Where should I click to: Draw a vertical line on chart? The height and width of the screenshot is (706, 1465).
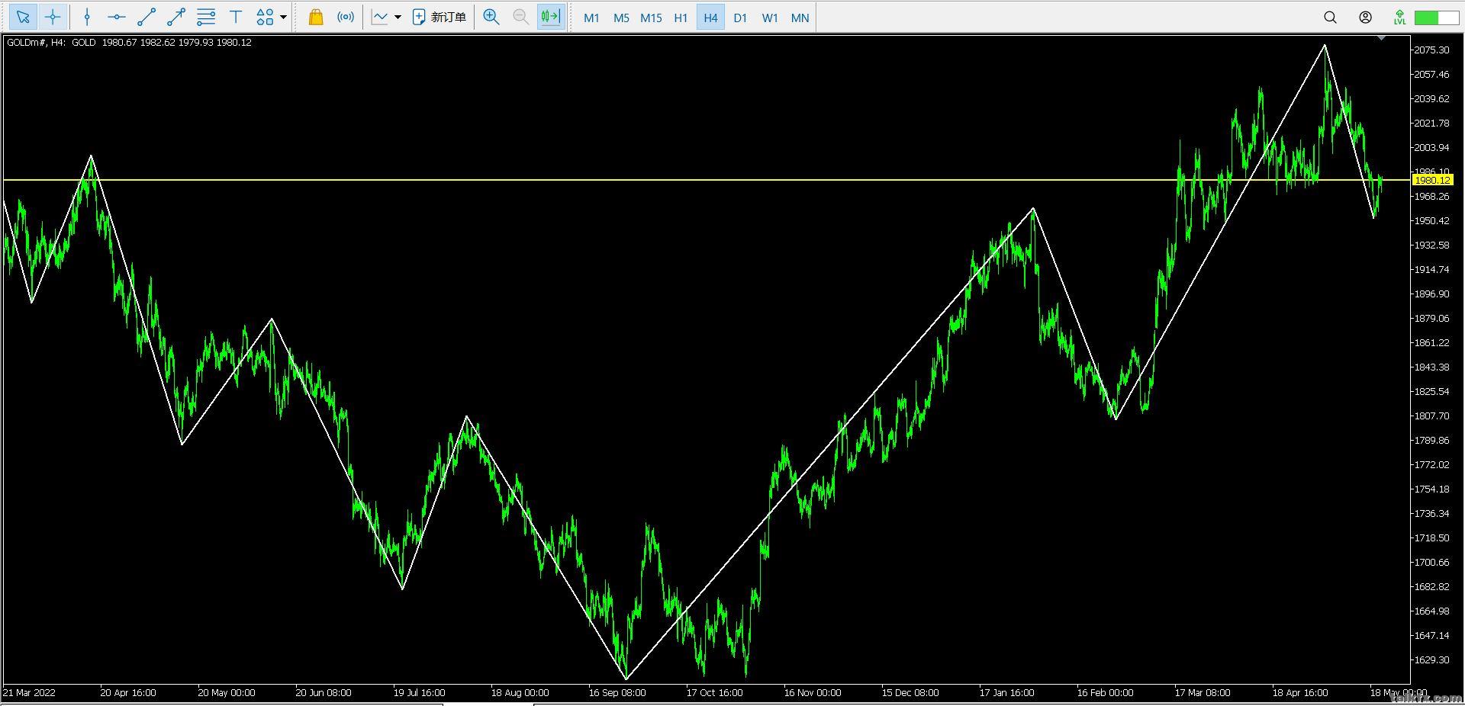[x=87, y=17]
